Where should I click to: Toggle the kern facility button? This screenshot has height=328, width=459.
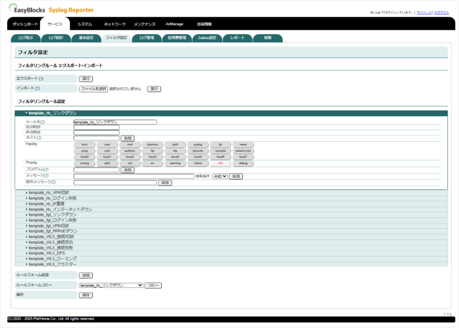pyautogui.click(x=85, y=145)
